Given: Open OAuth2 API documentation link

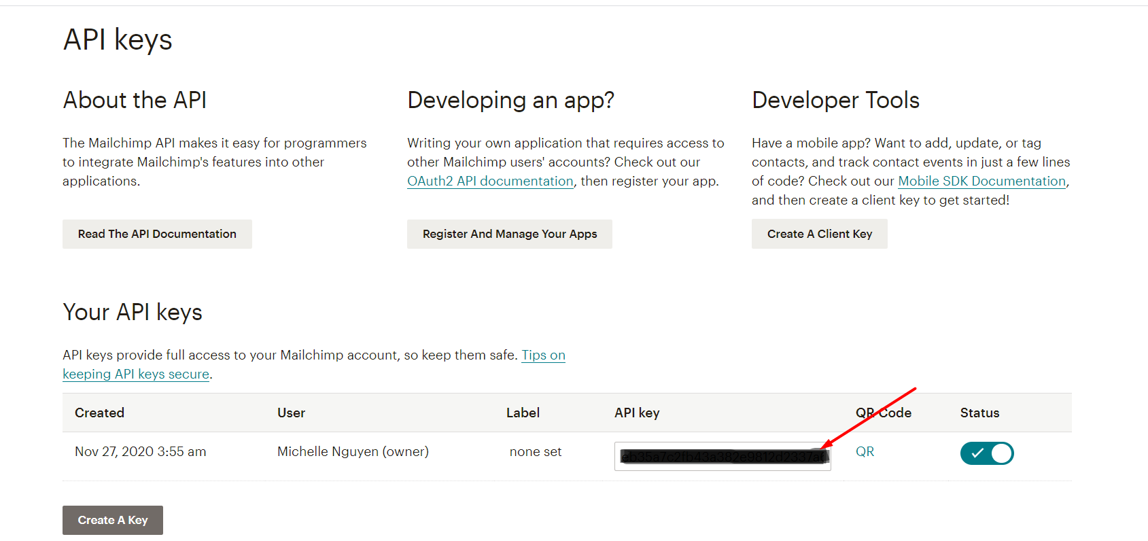Looking at the screenshot, I should tap(490, 181).
